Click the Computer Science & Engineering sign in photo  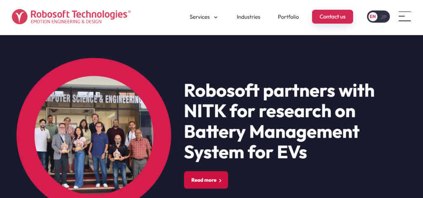(95, 99)
